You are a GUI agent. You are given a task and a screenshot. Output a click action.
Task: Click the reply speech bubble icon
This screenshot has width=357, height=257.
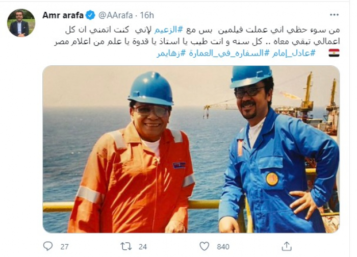click(x=48, y=246)
